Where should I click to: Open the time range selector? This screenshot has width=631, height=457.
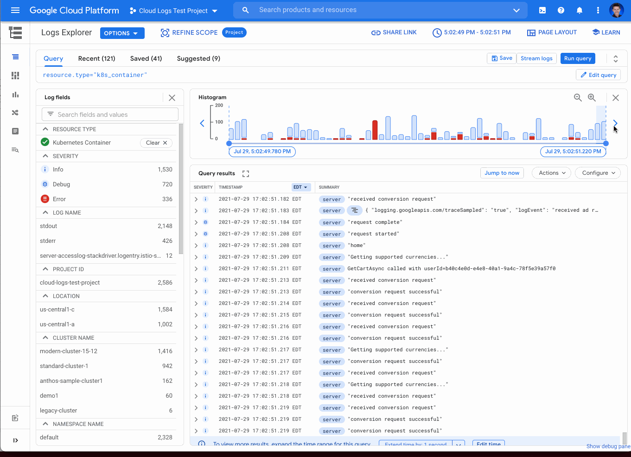472,32
